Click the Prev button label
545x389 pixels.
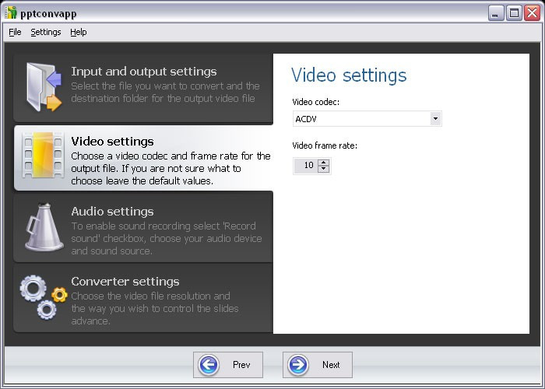[x=241, y=365]
